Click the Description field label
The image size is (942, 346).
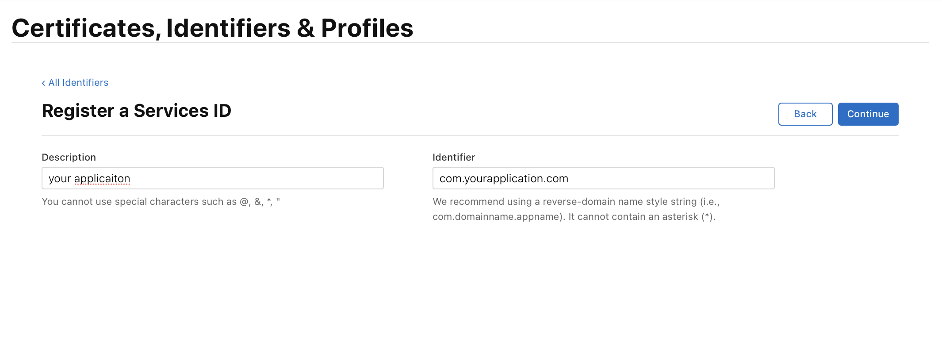click(x=69, y=158)
